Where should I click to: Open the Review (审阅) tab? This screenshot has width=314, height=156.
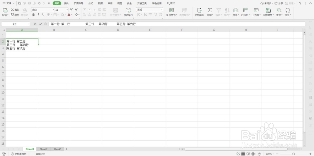pyautogui.click(x=110, y=3)
